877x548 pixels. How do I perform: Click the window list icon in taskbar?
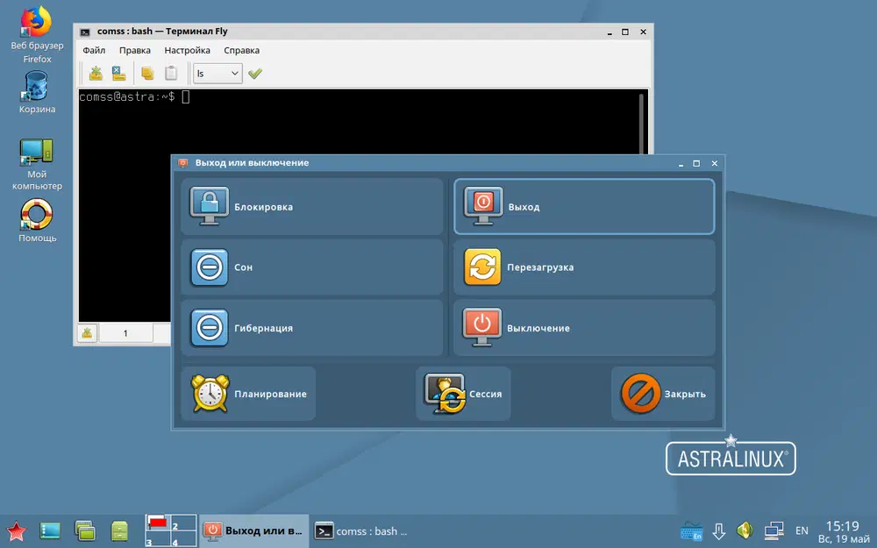point(85,530)
